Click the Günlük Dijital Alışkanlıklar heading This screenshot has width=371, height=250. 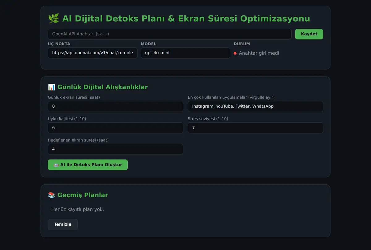click(103, 87)
